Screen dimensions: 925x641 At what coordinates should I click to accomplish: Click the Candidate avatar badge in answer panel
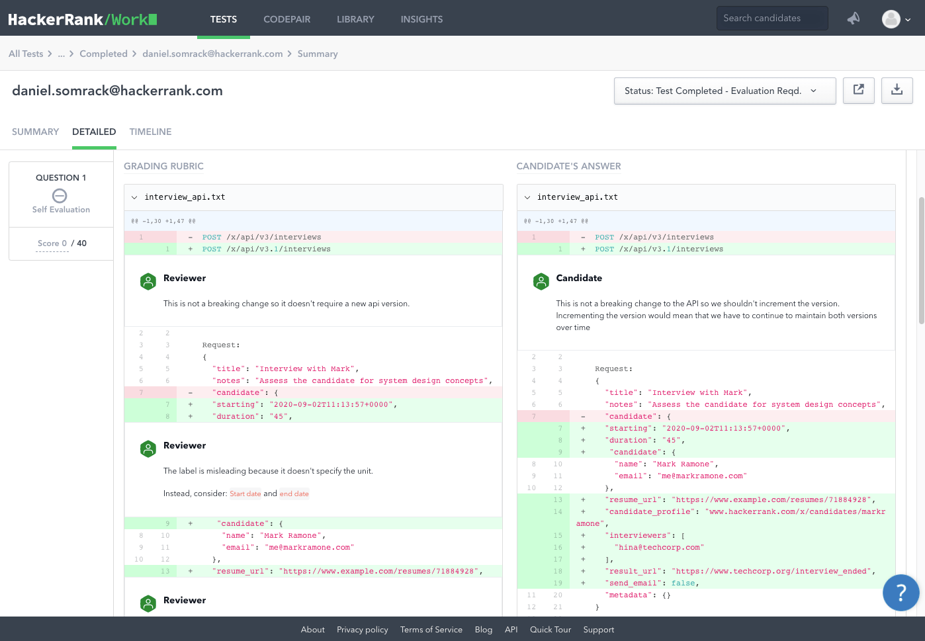(x=541, y=281)
